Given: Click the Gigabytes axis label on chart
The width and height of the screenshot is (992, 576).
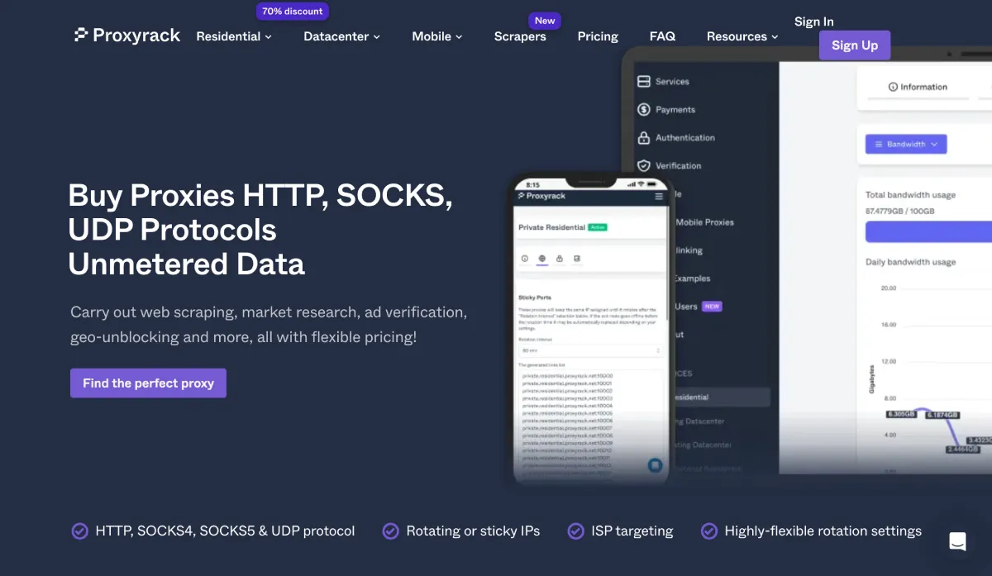Looking at the screenshot, I should coord(872,378).
